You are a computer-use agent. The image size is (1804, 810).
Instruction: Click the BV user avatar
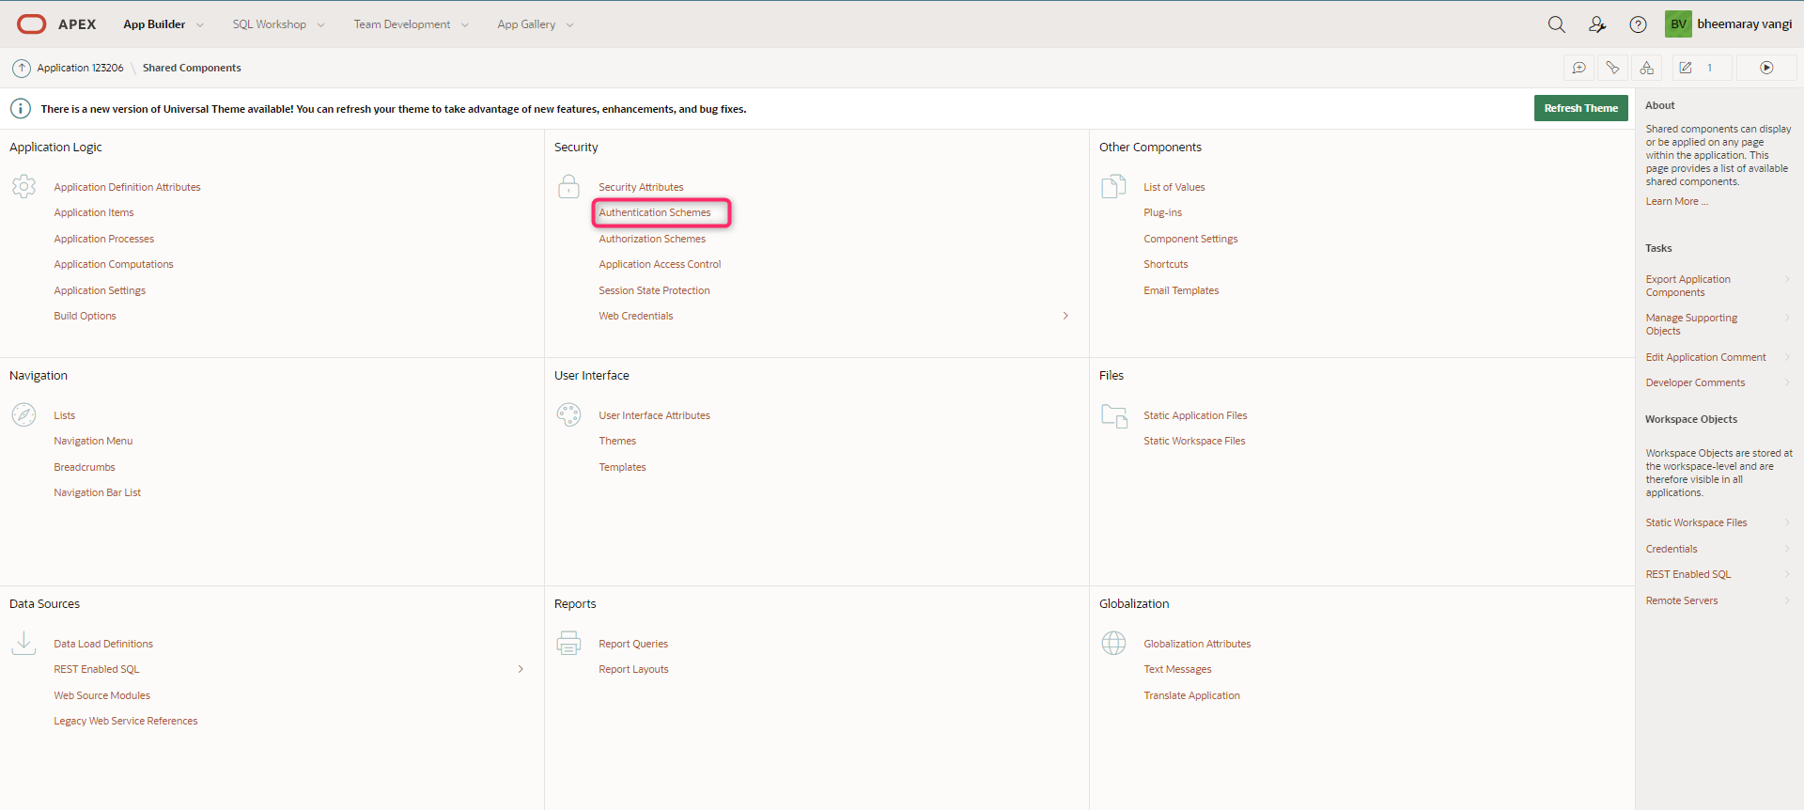click(1678, 24)
